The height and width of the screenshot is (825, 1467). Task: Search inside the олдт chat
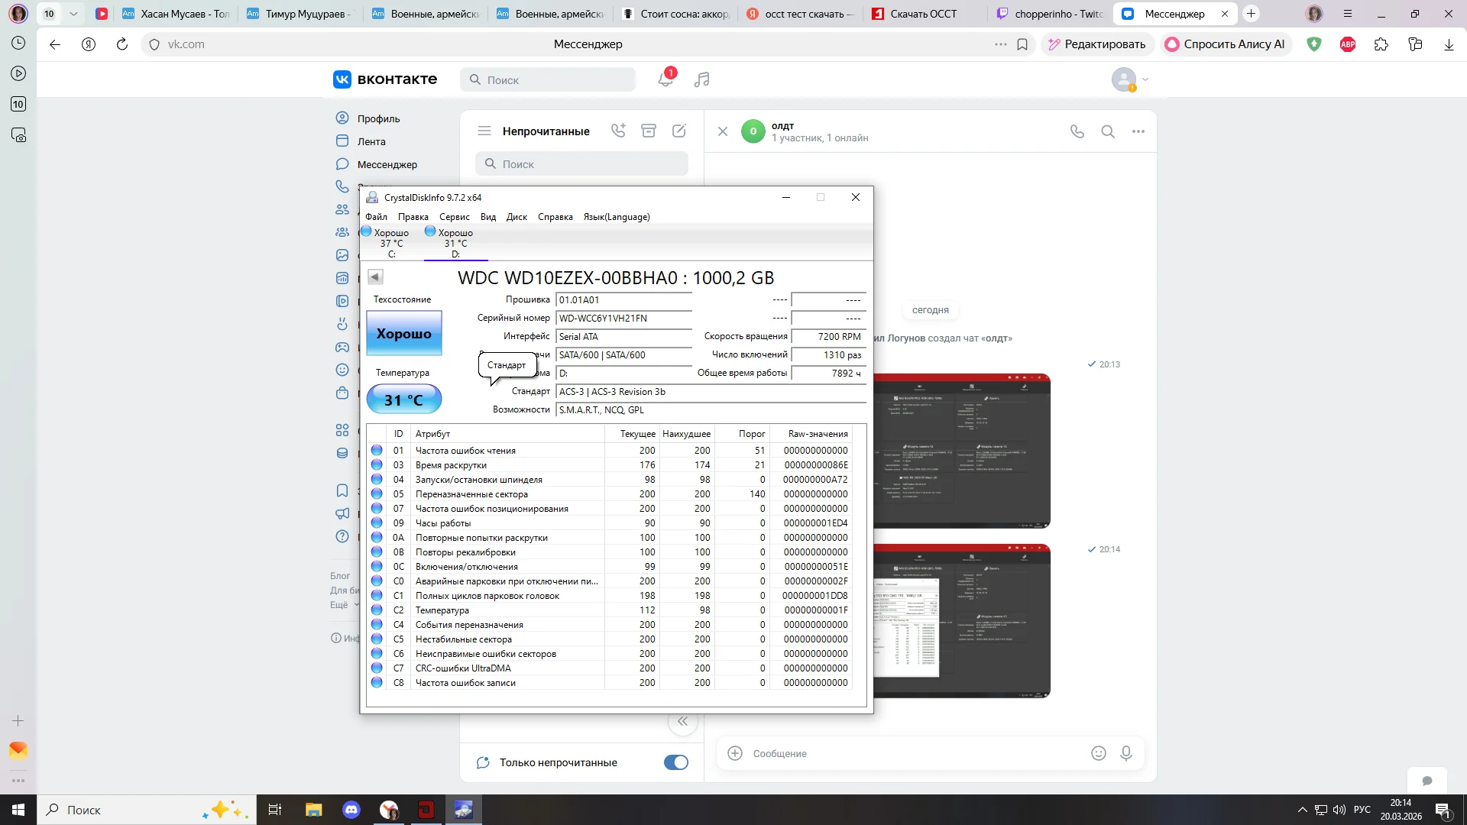click(1108, 131)
